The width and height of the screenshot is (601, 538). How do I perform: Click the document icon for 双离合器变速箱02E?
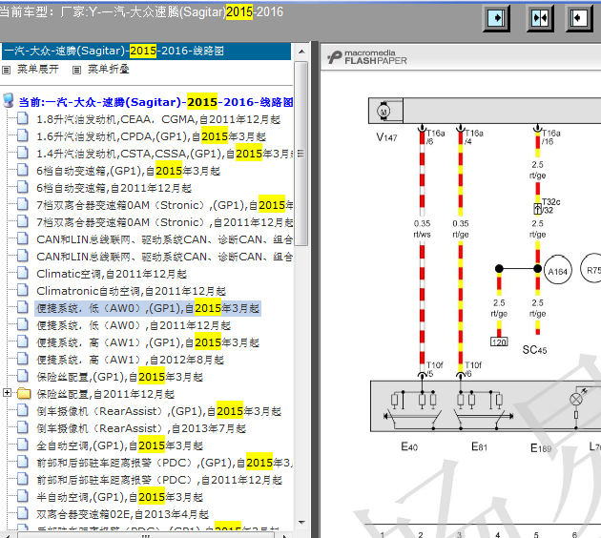pos(23,513)
